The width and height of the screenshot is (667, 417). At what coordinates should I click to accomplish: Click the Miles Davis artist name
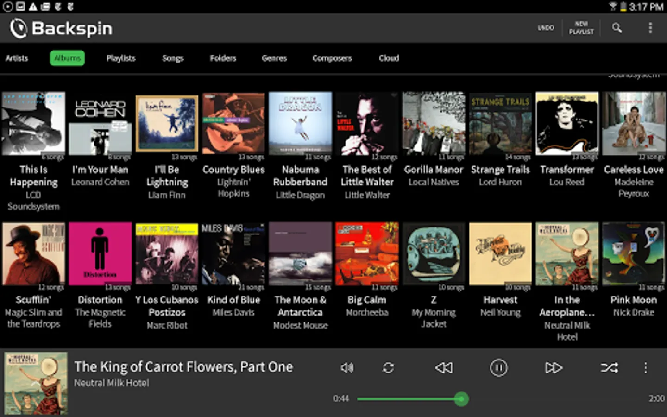(233, 312)
